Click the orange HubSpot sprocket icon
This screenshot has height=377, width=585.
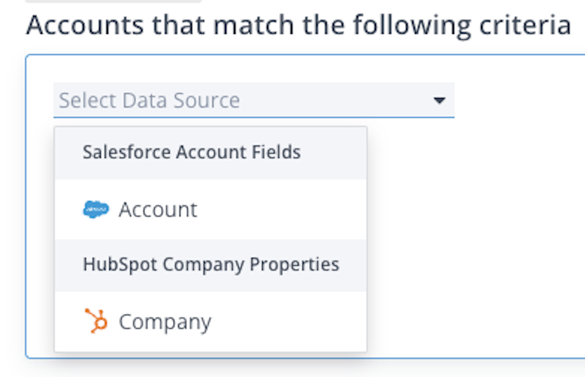pyautogui.click(x=96, y=321)
